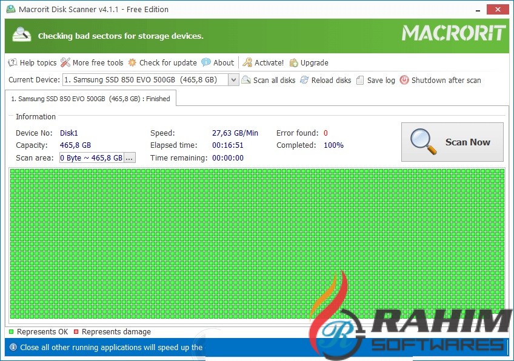Click the Error found value 0
514x361 pixels.
(x=325, y=133)
